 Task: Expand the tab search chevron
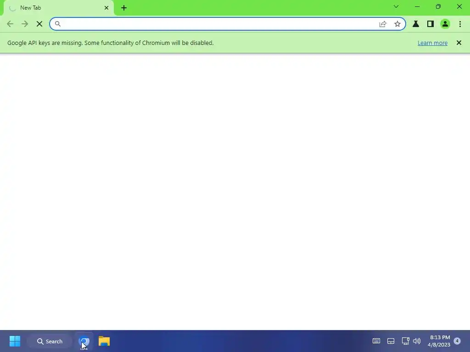pyautogui.click(x=396, y=6)
